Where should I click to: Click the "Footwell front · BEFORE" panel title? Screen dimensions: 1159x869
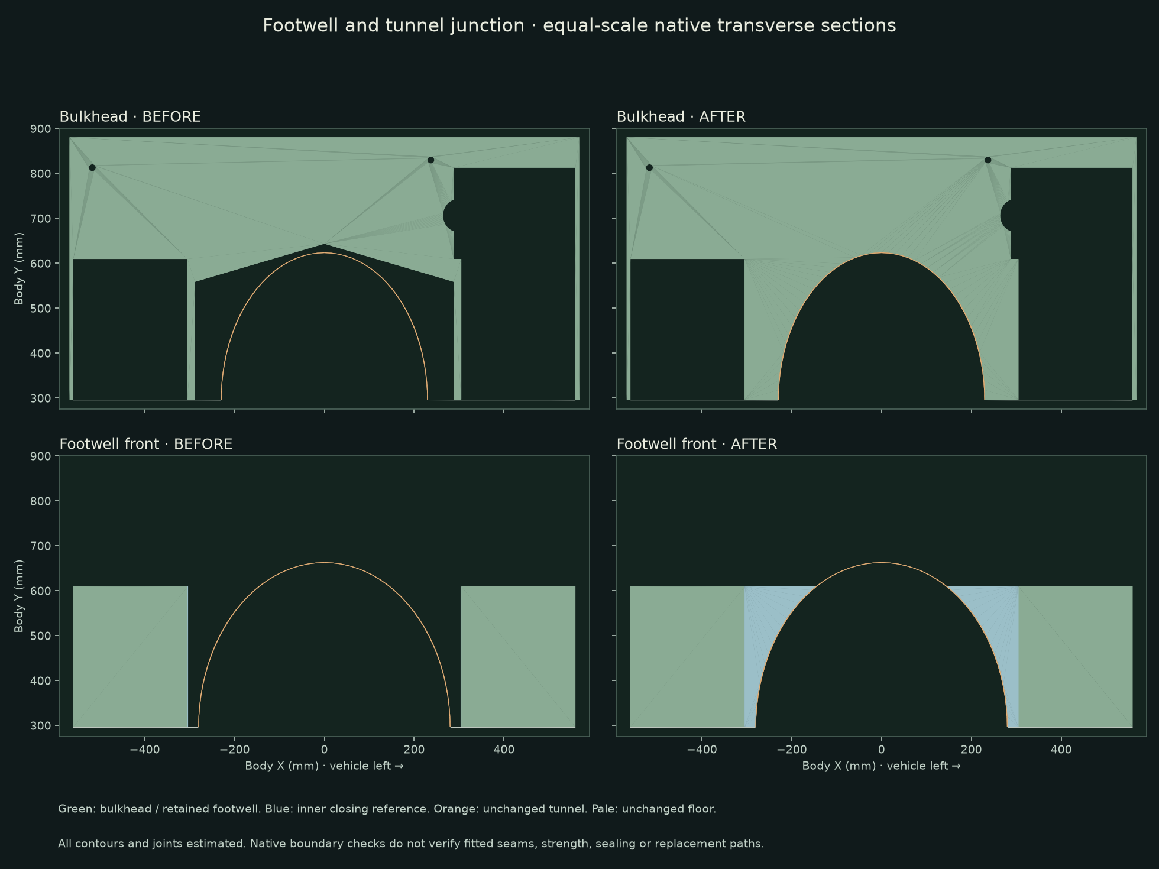click(x=146, y=444)
